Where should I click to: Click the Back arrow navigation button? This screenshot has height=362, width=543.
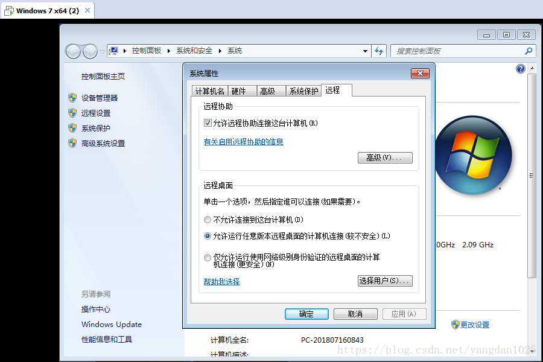pos(73,52)
